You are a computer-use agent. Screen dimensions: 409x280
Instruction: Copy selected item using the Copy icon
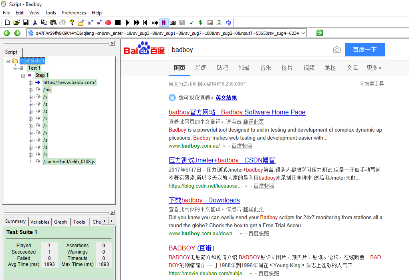44,23
